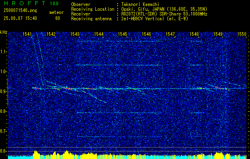This screenshot has width=250, height=159.
Task: Click the red meteor echo near 1541
Action: 36,88
